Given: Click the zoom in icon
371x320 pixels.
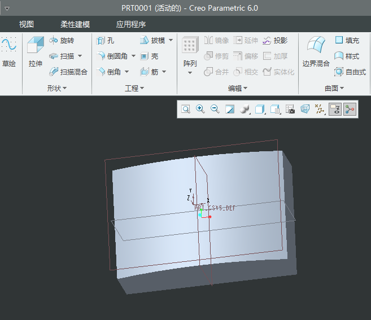Looking at the screenshot, I should 200,109.
